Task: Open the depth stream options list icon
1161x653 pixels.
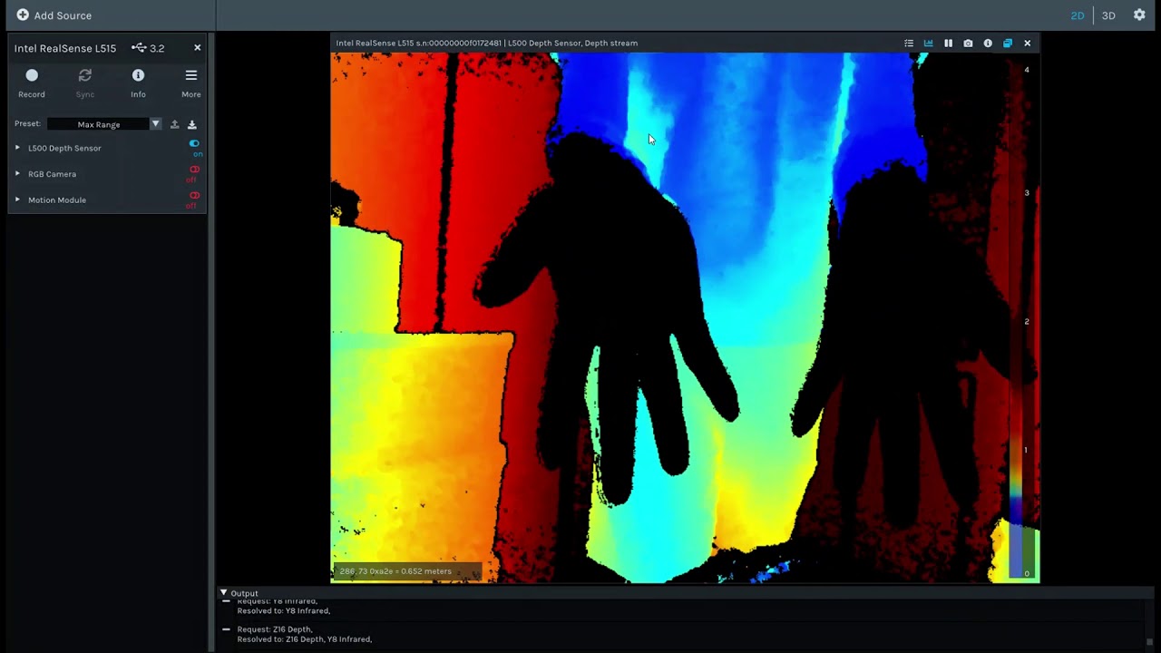Action: tap(909, 44)
